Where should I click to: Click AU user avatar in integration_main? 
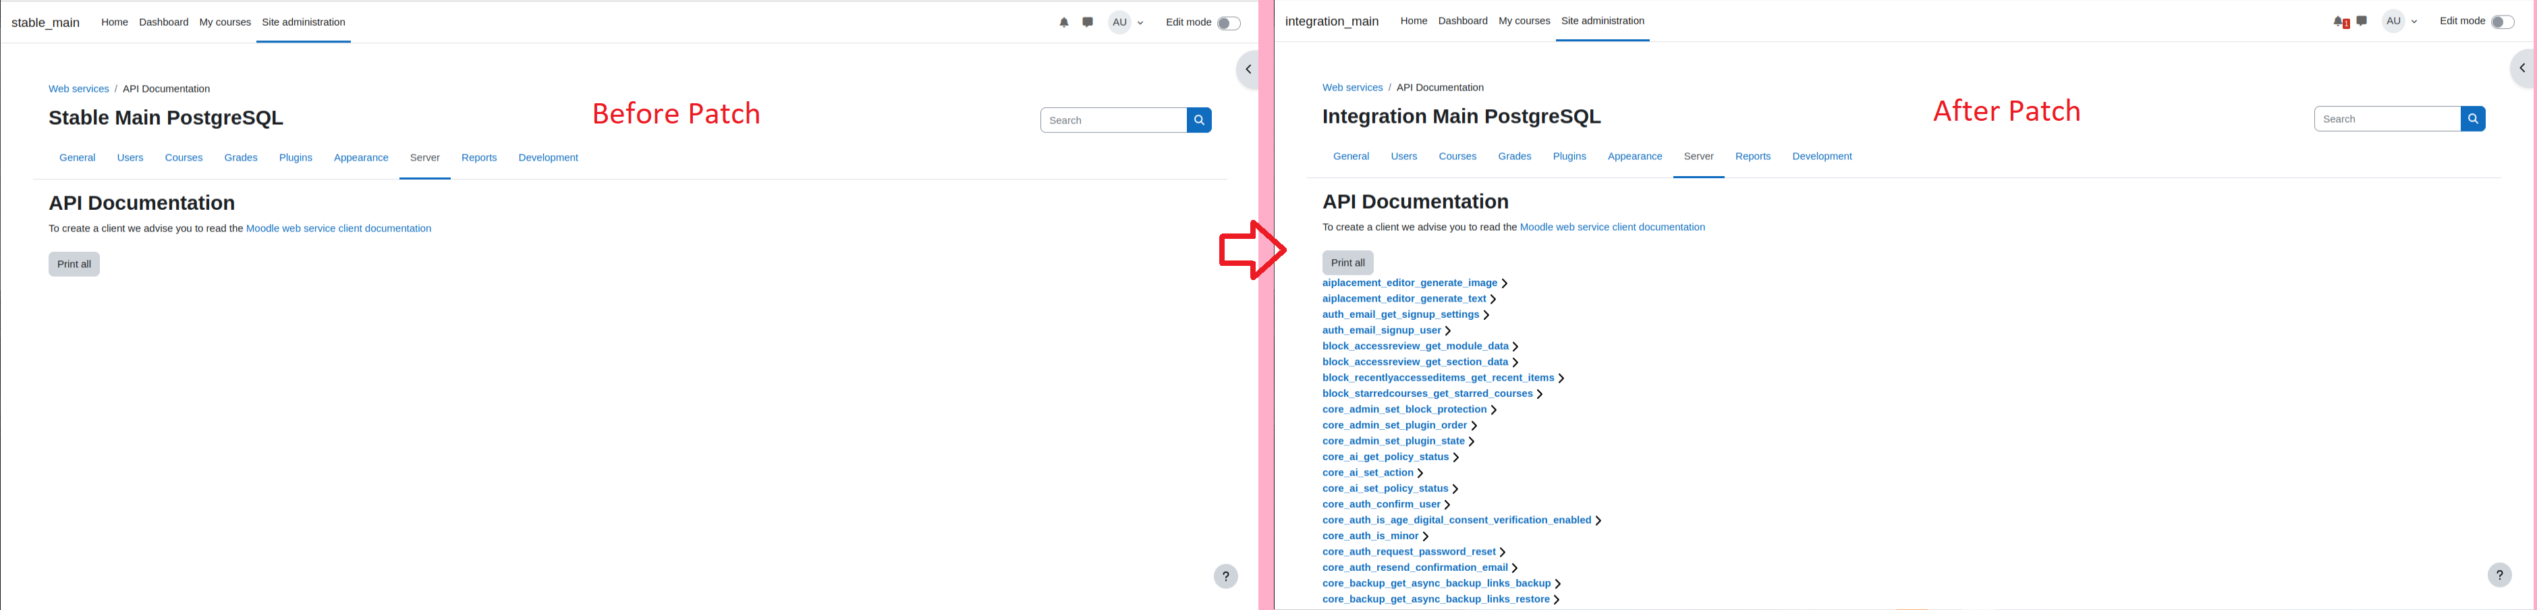point(2393,21)
